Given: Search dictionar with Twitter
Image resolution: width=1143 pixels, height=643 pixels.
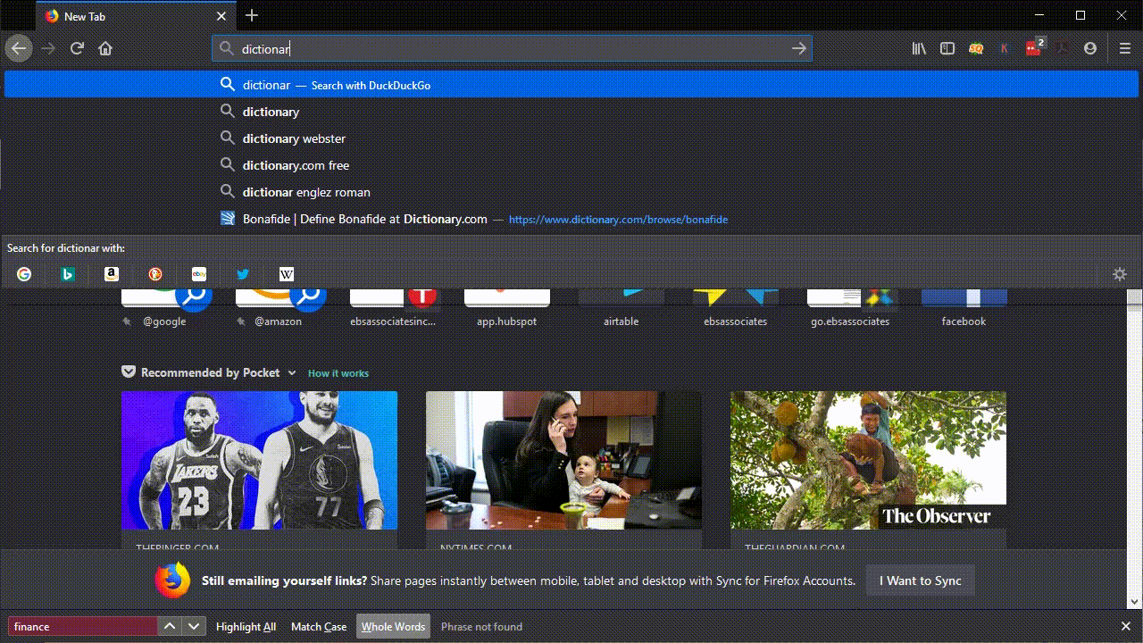Looking at the screenshot, I should (243, 274).
